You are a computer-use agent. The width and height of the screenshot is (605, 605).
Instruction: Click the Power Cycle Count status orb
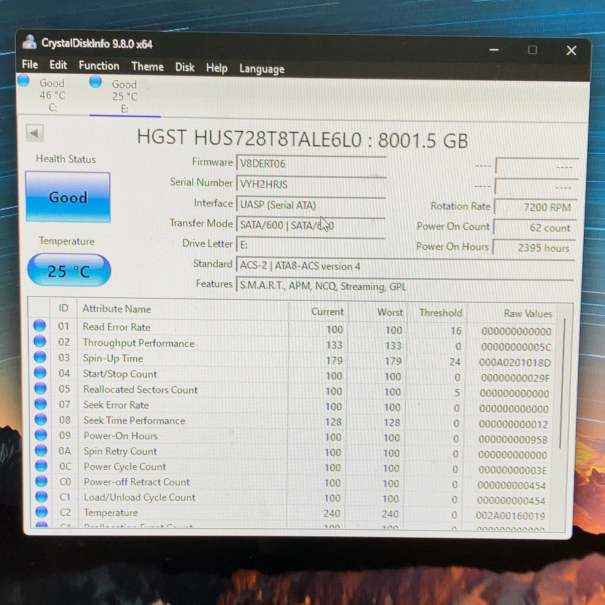click(41, 465)
